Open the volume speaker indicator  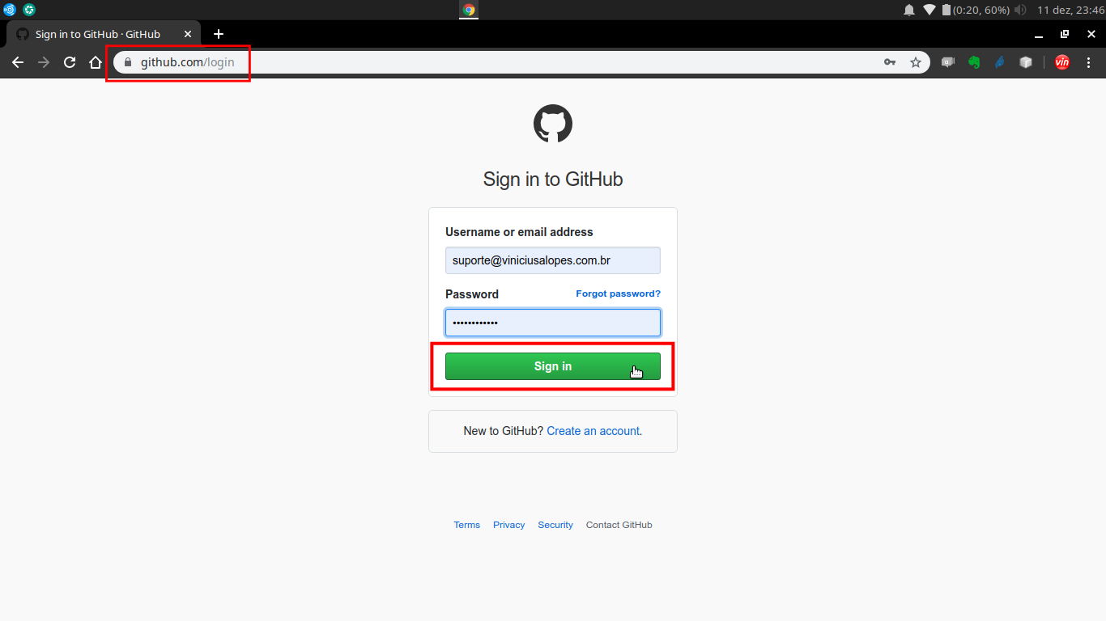[1020, 10]
